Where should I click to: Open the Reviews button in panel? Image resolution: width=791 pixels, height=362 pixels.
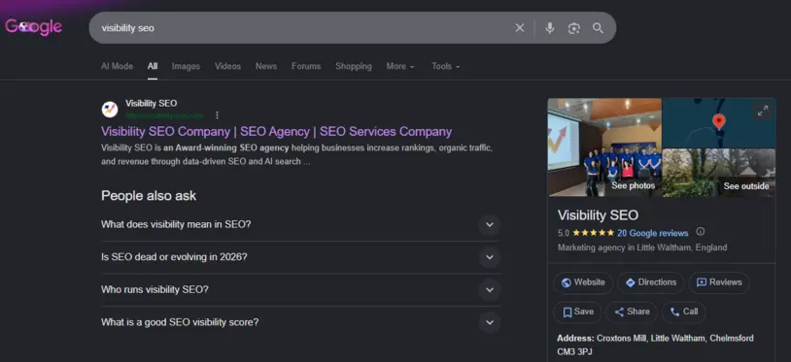coord(719,282)
